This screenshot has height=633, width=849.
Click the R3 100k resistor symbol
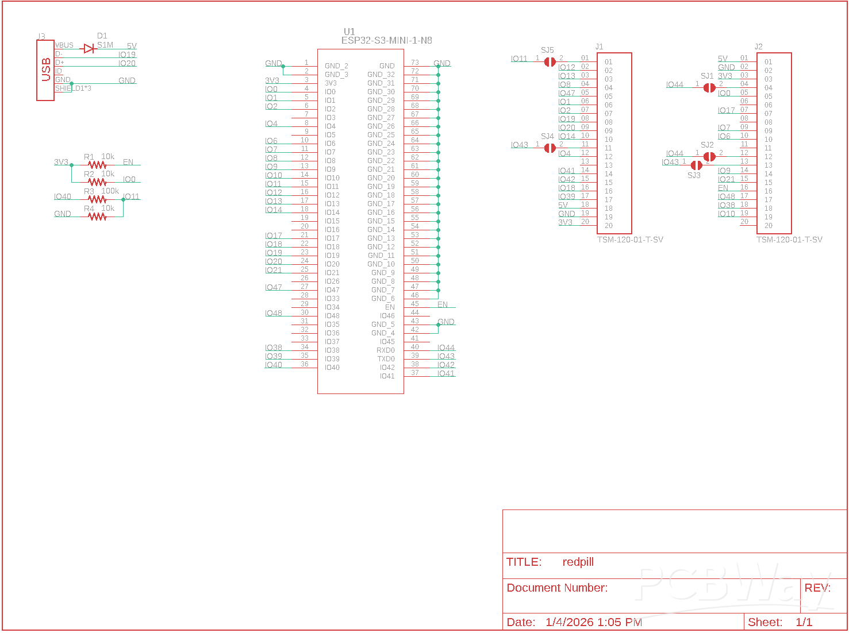97,199
